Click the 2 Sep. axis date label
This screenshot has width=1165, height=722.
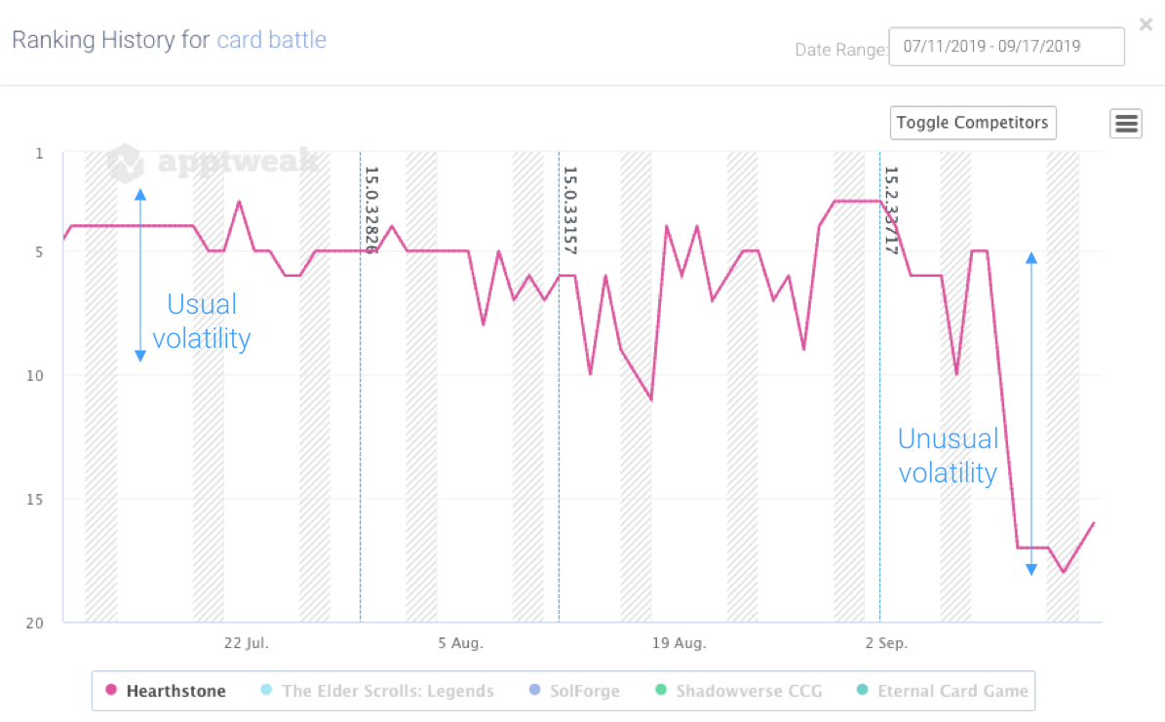[x=886, y=643]
